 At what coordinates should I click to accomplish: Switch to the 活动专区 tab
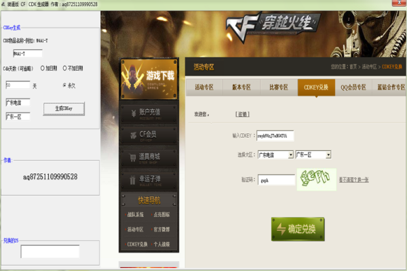pos(204,87)
